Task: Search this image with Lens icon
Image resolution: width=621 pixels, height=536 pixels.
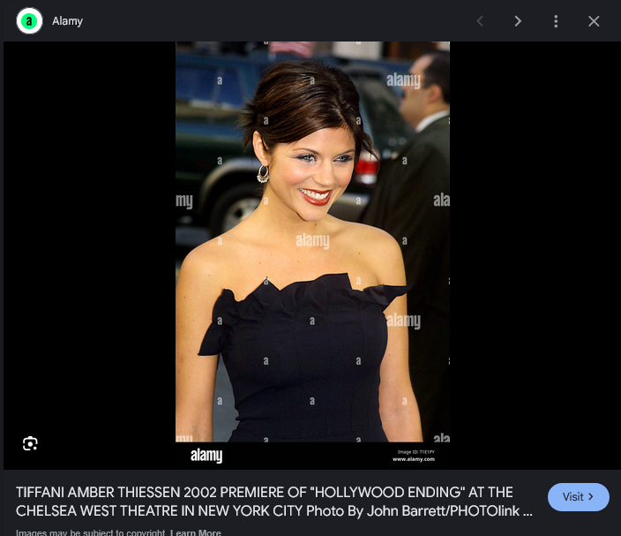Action: click(30, 443)
